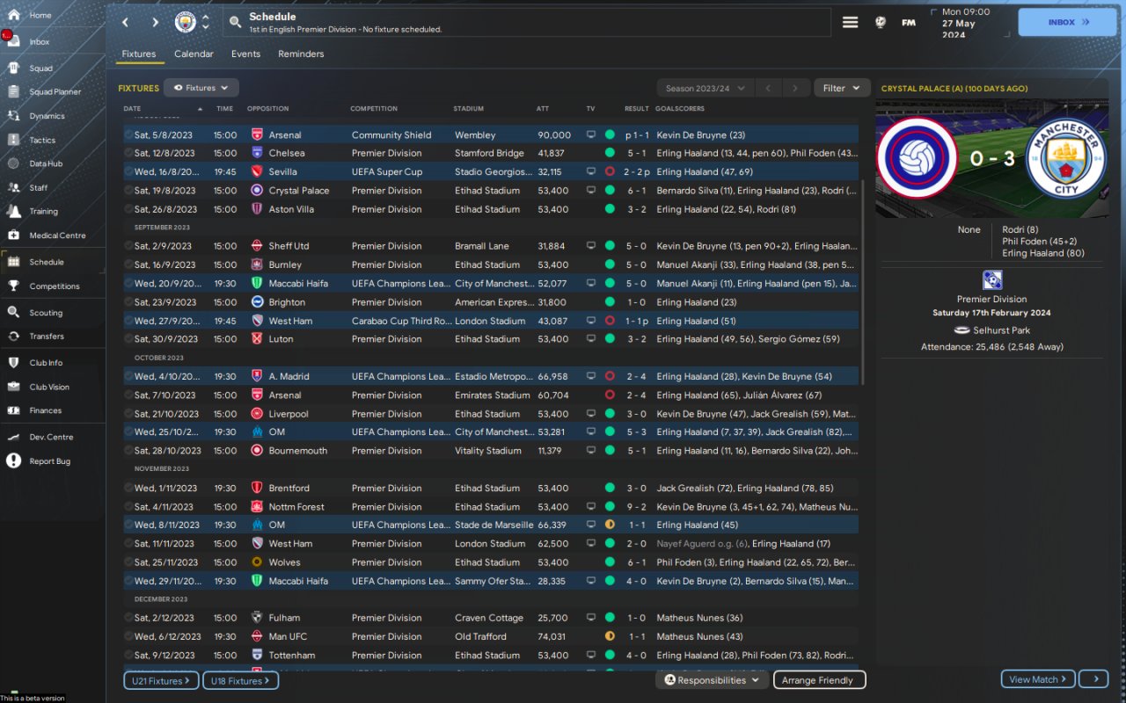Viewport: 1126px width, 703px height.
Task: Open the Season 2023/24 dropdown
Action: (x=706, y=88)
